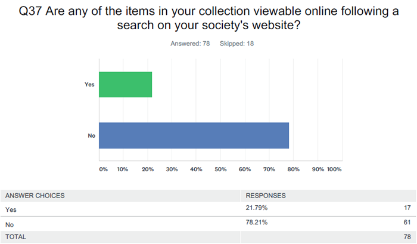Viewport: 417px width, 244px height.
Task: Click the RESPONSES column header
Action: tap(266, 196)
